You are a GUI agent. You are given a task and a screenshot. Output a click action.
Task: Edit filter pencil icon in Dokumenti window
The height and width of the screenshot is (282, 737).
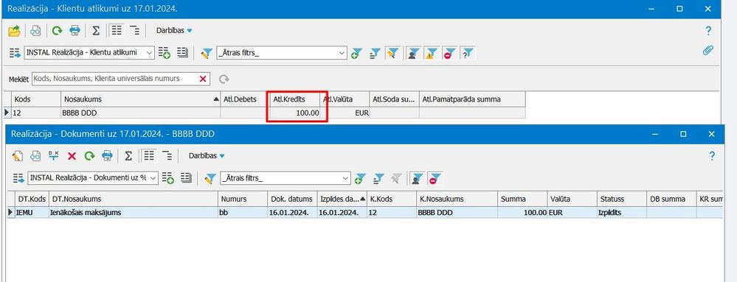[210, 178]
